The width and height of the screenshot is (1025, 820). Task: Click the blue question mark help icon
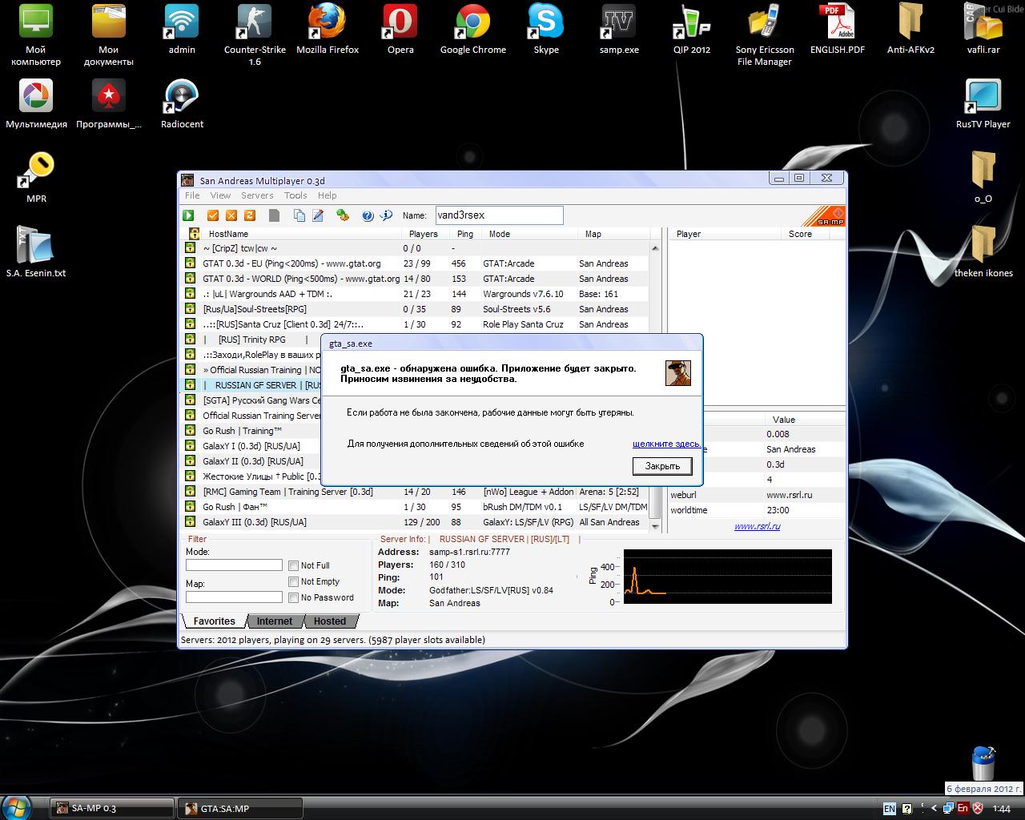(368, 215)
